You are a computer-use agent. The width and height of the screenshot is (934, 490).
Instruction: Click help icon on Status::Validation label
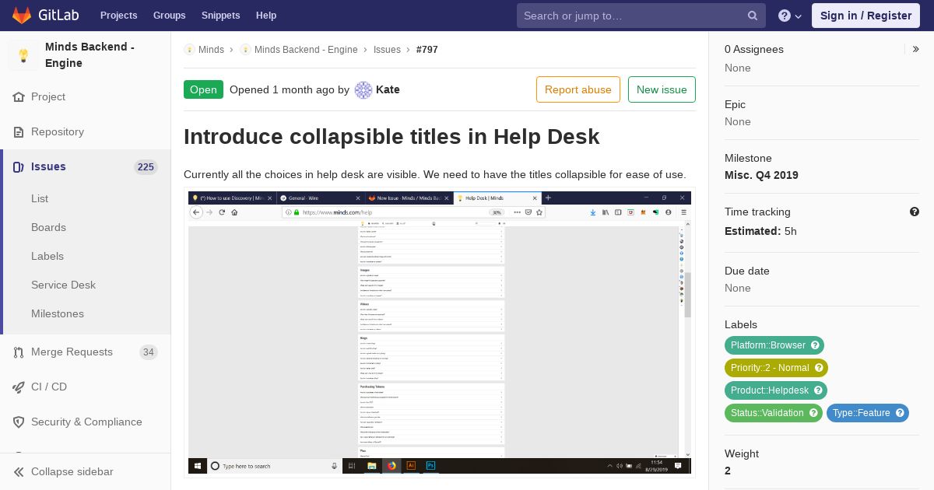[x=813, y=413]
